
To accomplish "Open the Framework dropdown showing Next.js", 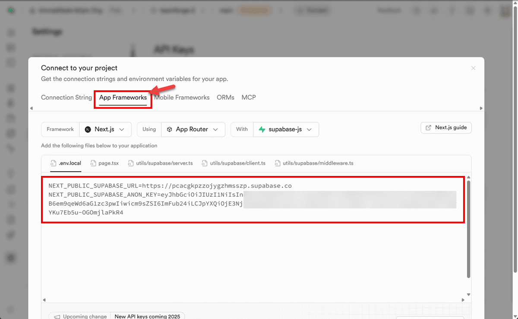I will [x=105, y=129].
